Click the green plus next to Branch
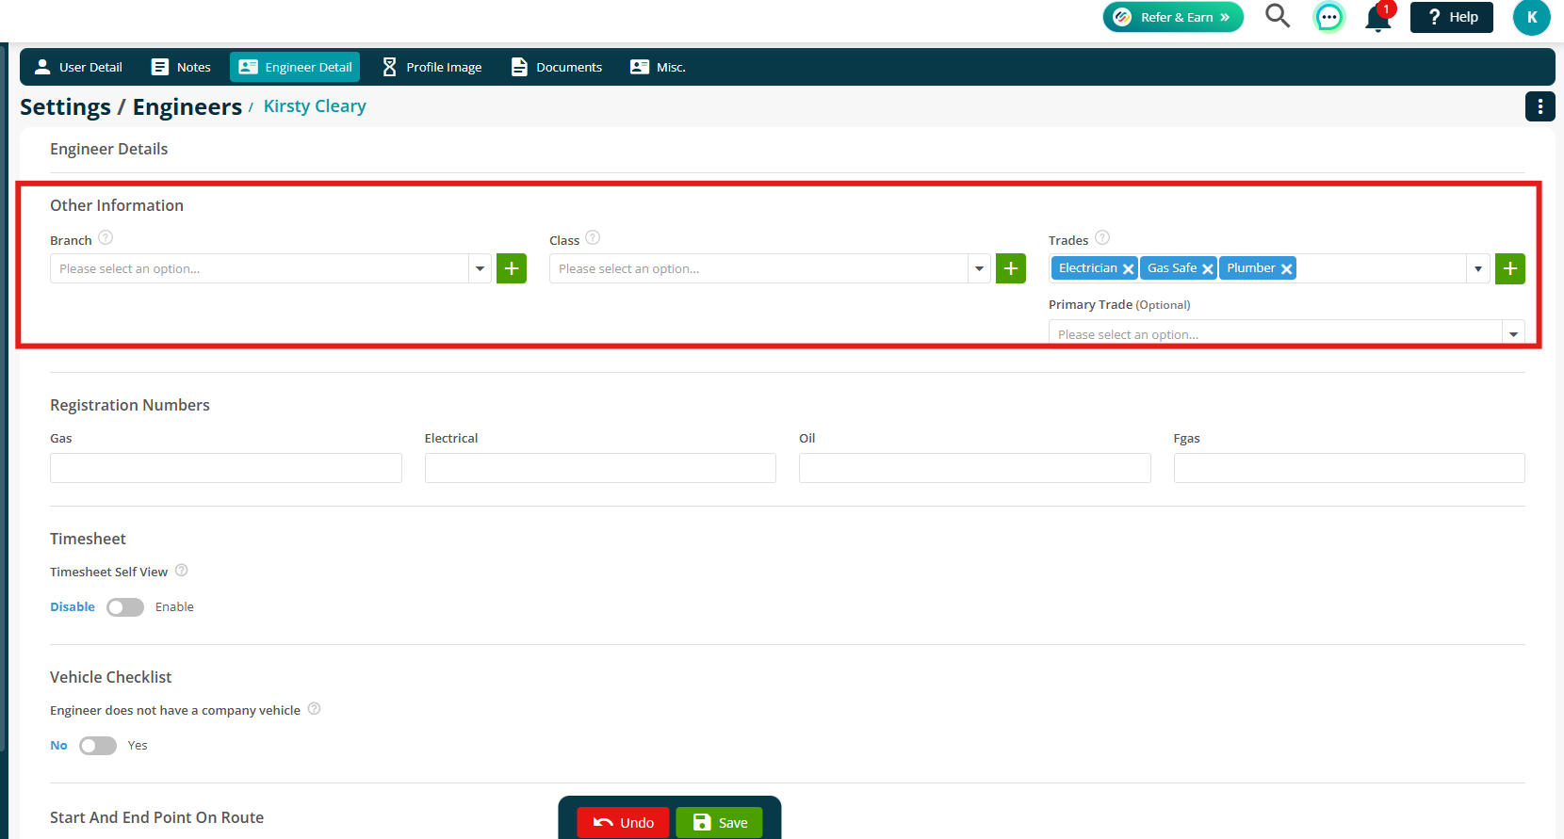1564x839 pixels. pos(512,268)
